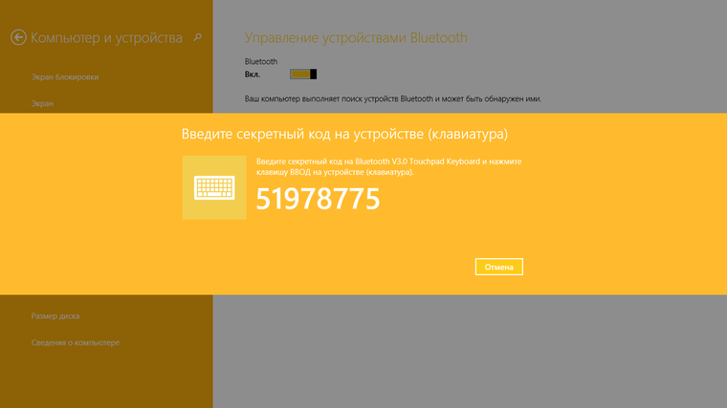The width and height of the screenshot is (727, 408).
Task: Click the passcode number 51978775
Action: click(318, 199)
